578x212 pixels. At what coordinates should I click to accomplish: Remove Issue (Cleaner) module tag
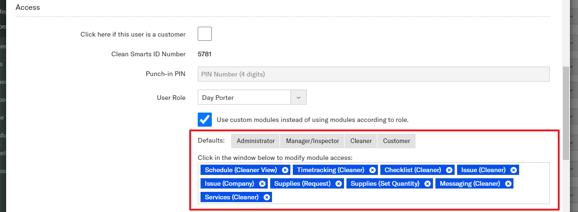(x=514, y=170)
